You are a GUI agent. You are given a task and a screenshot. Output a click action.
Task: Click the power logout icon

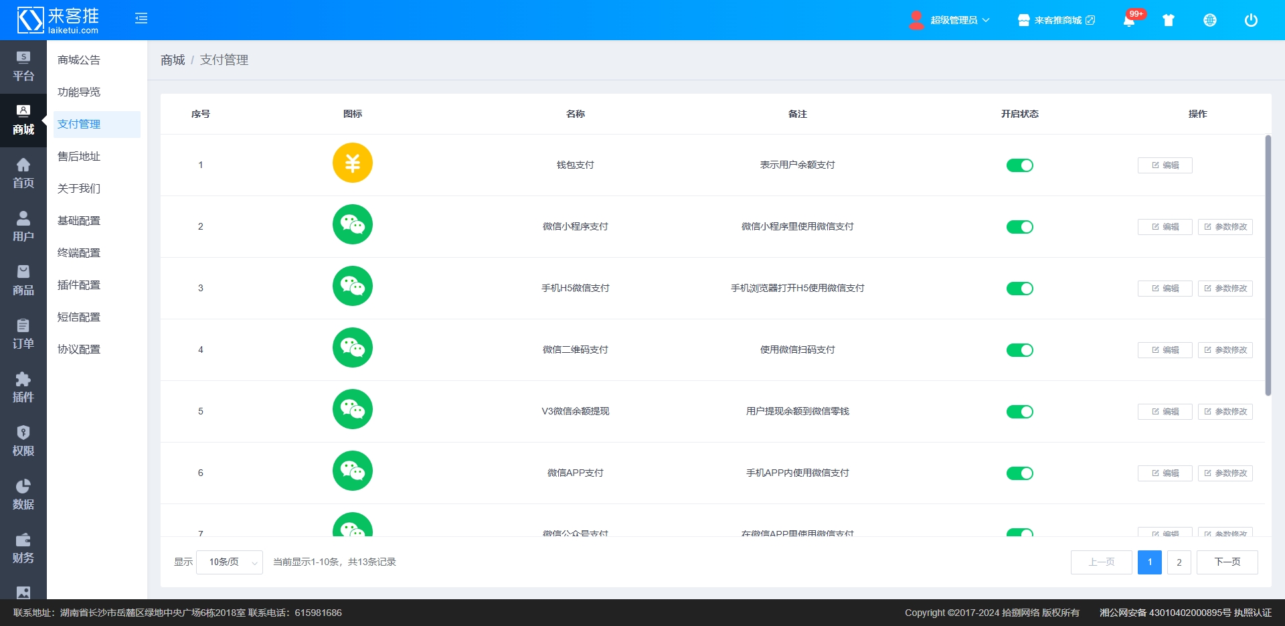(x=1250, y=20)
